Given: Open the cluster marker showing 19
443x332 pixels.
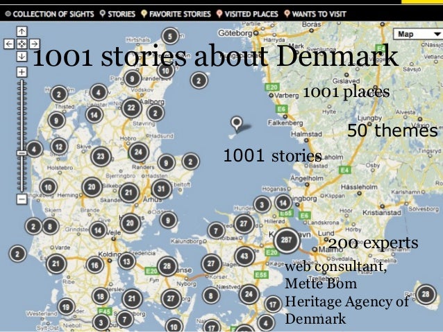Looking at the screenshot, I should (66, 307).
